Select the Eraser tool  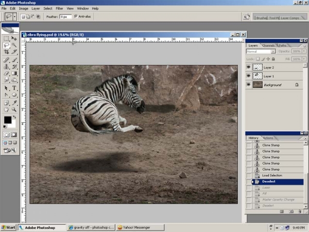tap(6, 73)
